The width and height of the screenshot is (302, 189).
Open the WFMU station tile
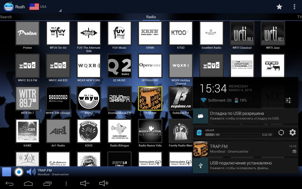[x=273, y=66]
